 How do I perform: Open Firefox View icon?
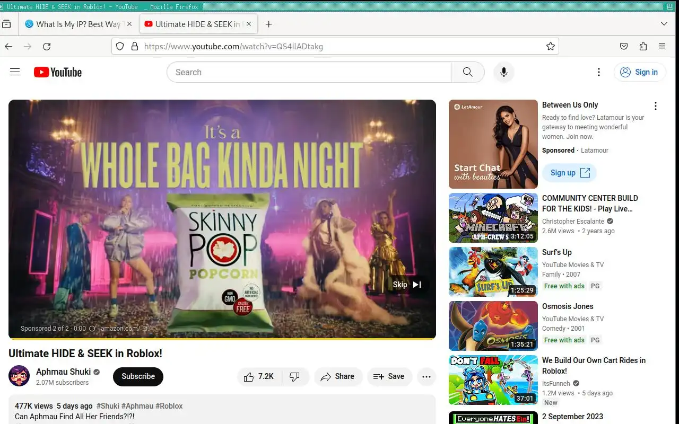pos(7,24)
